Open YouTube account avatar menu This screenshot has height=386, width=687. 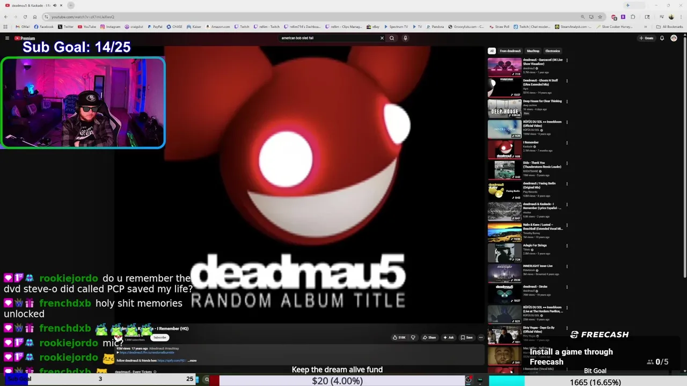(674, 38)
